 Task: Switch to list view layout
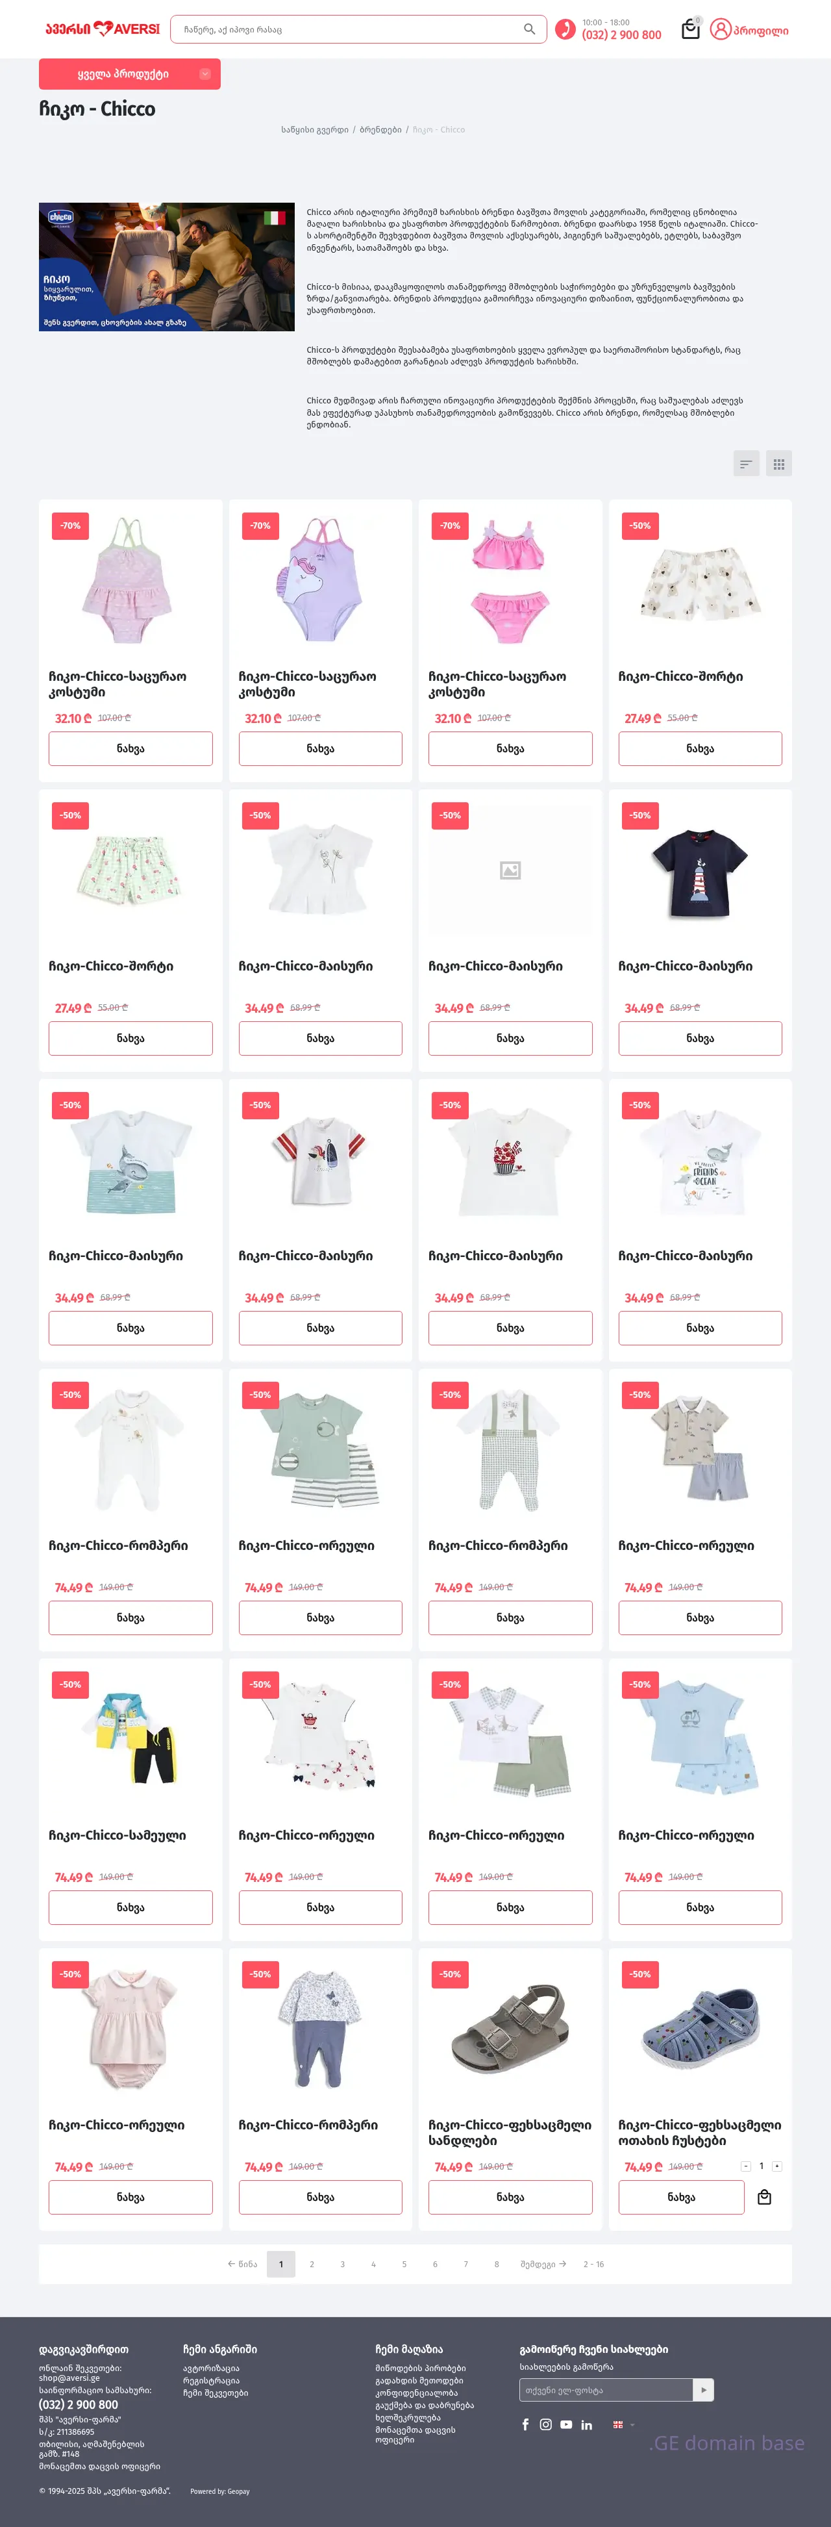point(747,463)
